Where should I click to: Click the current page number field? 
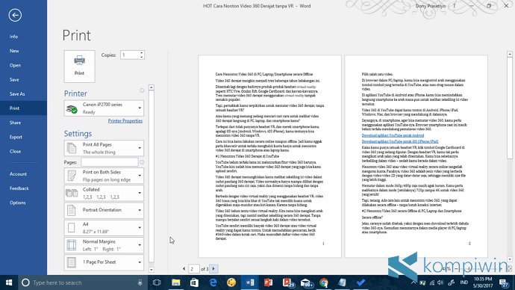194,269
